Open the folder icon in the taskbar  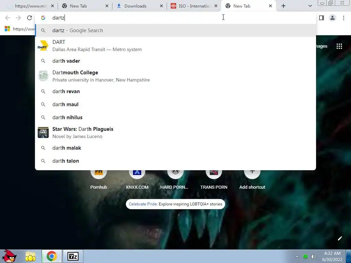[30, 256]
